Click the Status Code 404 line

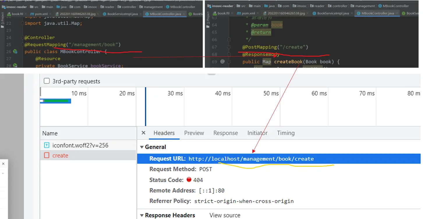(x=176, y=180)
